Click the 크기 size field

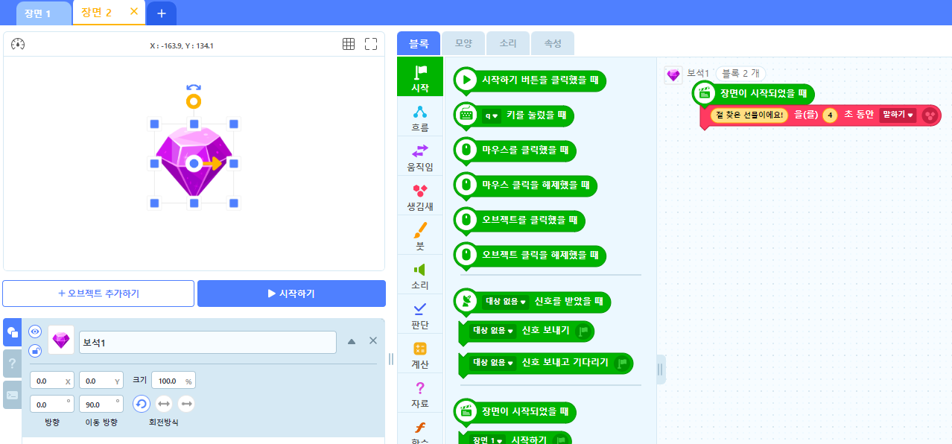173,381
